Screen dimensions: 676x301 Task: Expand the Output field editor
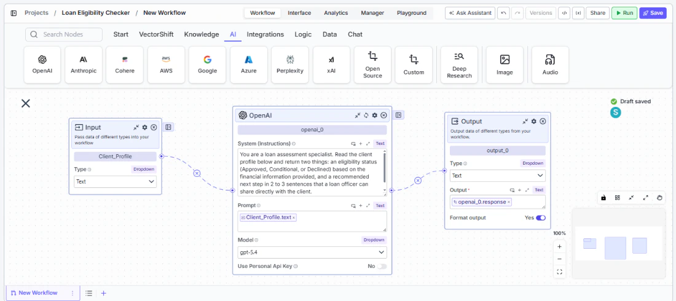click(527, 190)
